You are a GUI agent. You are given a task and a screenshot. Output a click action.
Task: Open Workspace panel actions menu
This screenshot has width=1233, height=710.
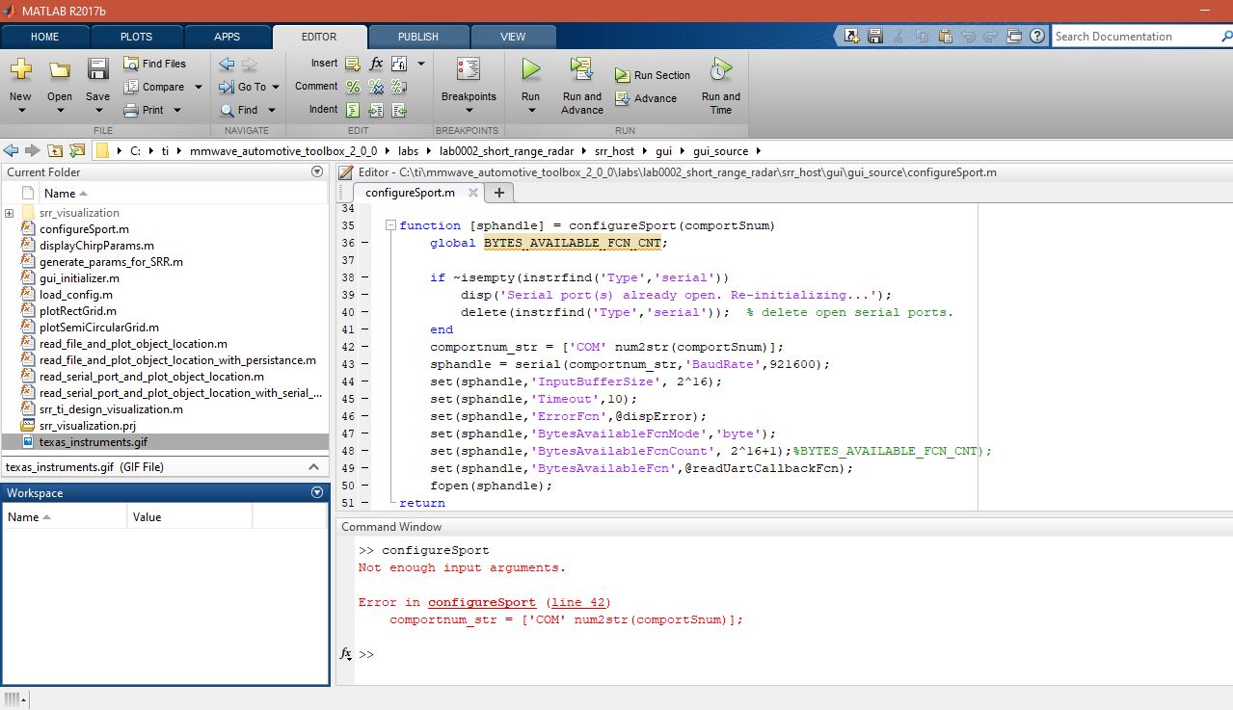pos(317,492)
